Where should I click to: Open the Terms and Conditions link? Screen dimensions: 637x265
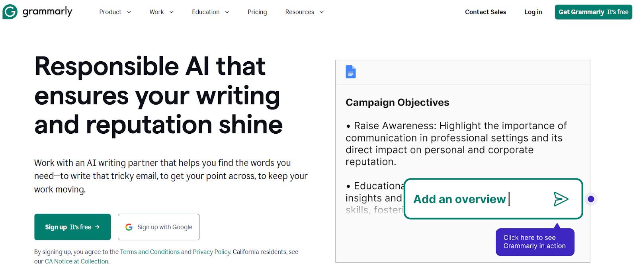click(150, 252)
